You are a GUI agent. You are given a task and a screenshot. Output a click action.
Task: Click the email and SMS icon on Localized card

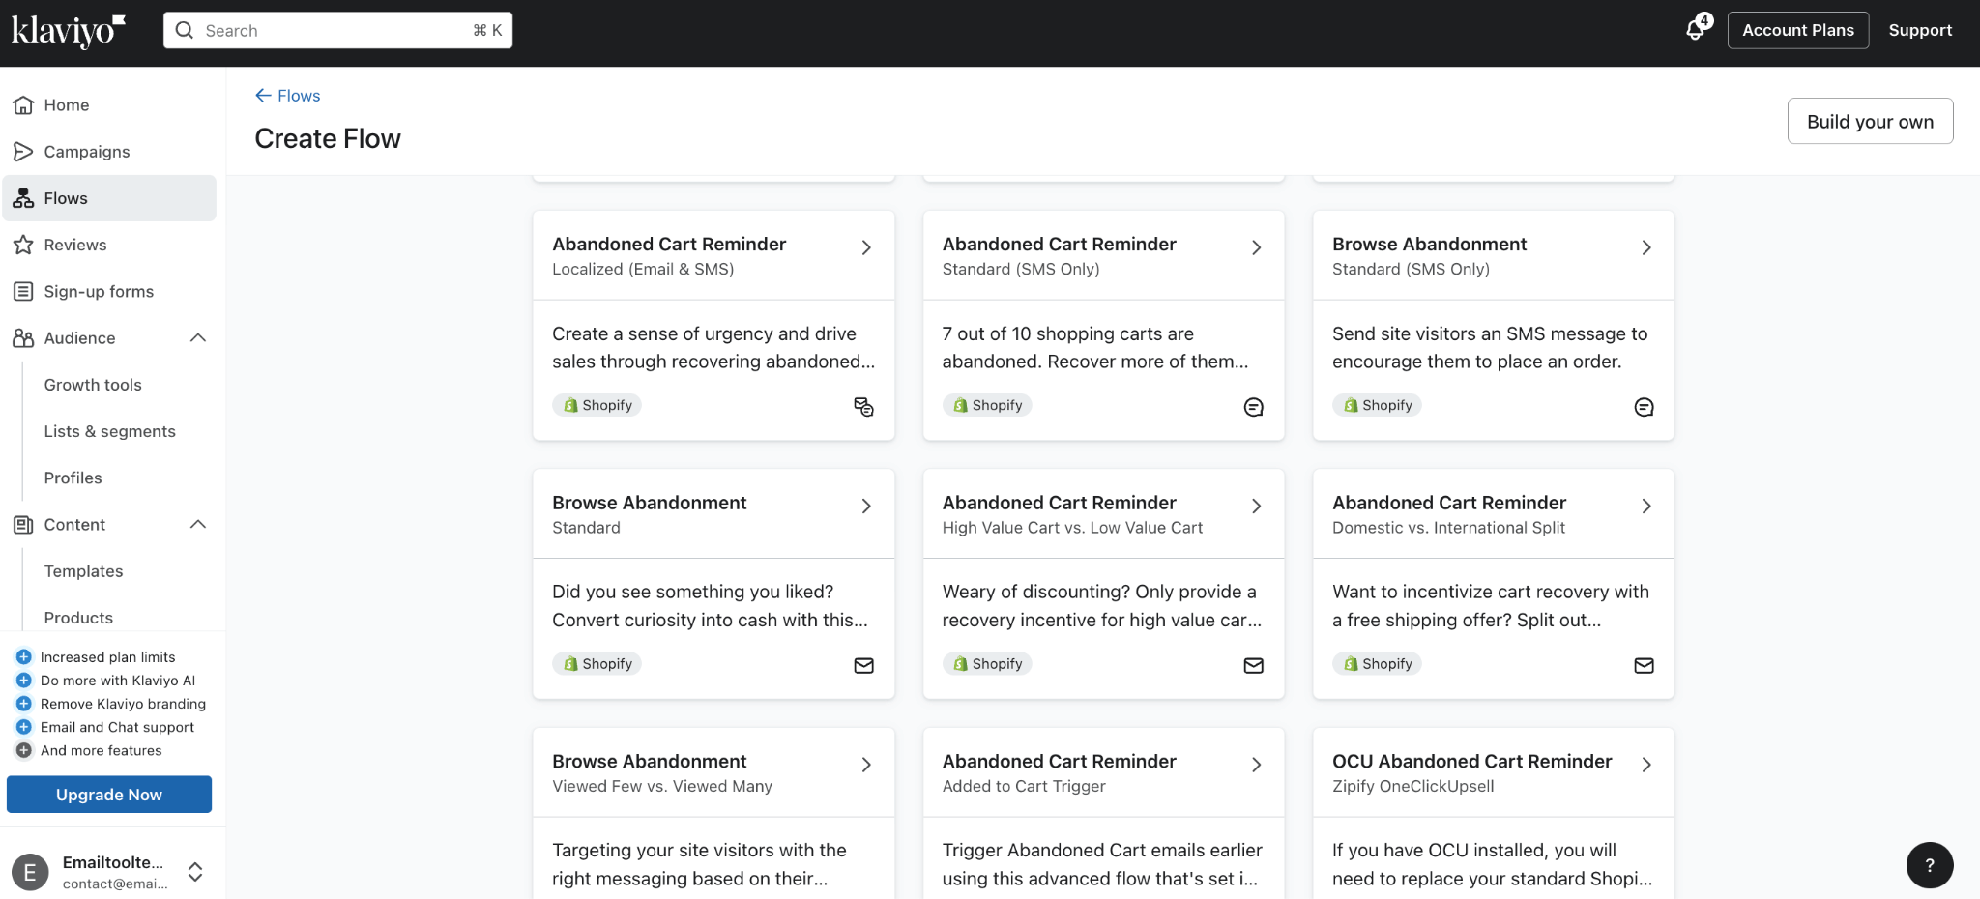pos(863,407)
